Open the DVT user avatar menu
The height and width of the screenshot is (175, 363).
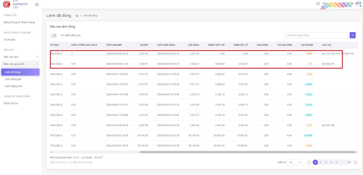[358, 4]
